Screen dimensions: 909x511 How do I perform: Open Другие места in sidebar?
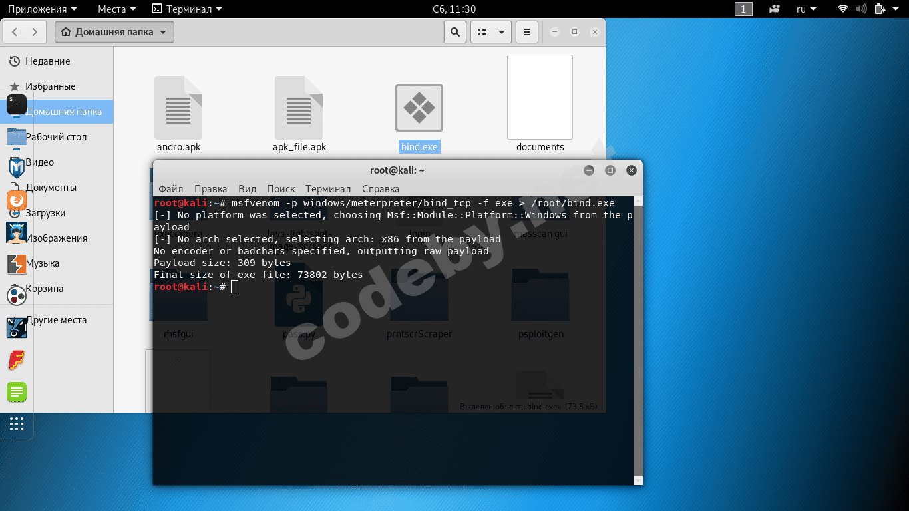[x=57, y=320]
